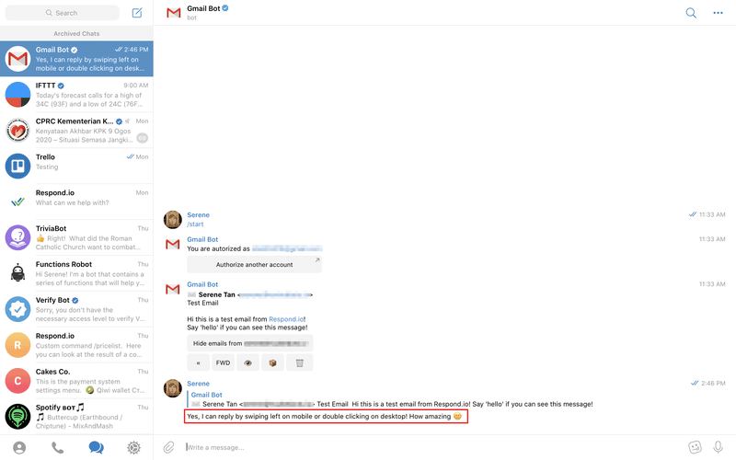Open the Calls tab phone icon

(x=57, y=448)
